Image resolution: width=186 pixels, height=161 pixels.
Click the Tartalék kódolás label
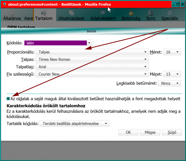click(x=23, y=123)
